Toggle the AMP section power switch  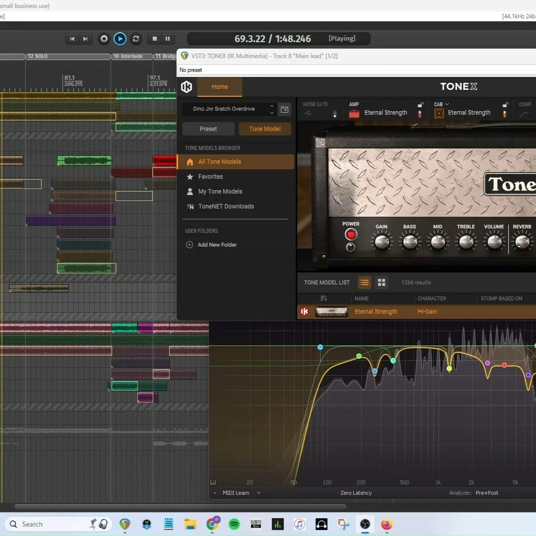(420, 114)
